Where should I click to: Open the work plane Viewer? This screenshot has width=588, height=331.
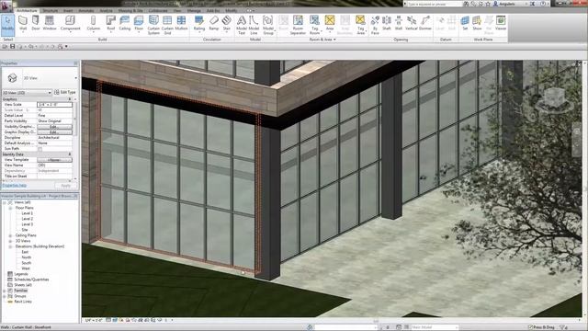pyautogui.click(x=501, y=24)
